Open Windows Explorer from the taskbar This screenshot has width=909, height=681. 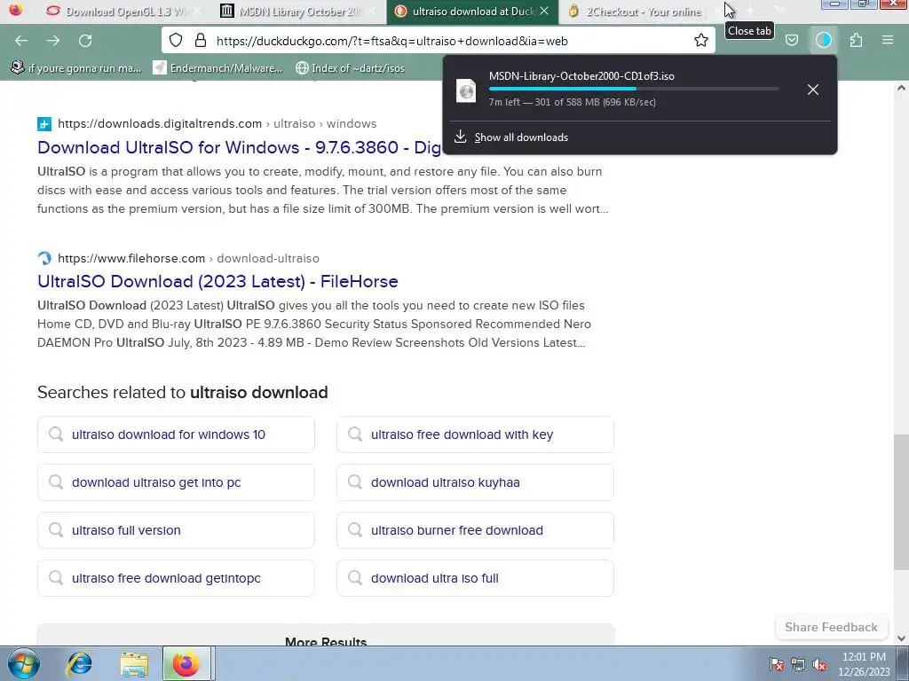click(x=134, y=663)
